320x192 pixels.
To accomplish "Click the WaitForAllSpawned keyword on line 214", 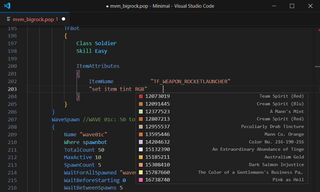I will (90, 172).
